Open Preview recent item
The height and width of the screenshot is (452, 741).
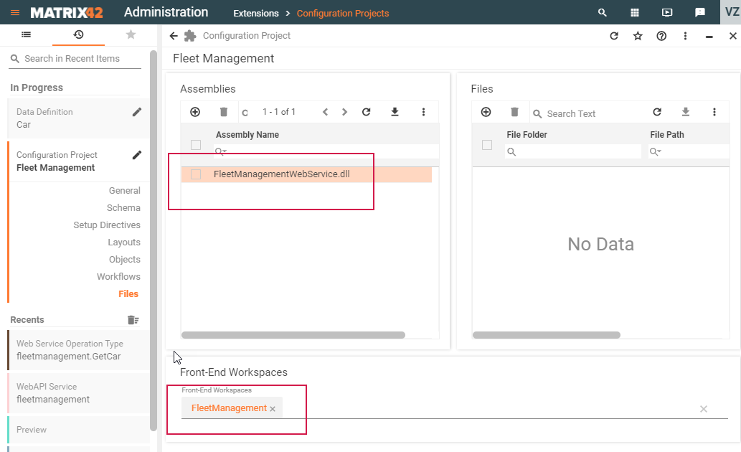tap(78, 430)
